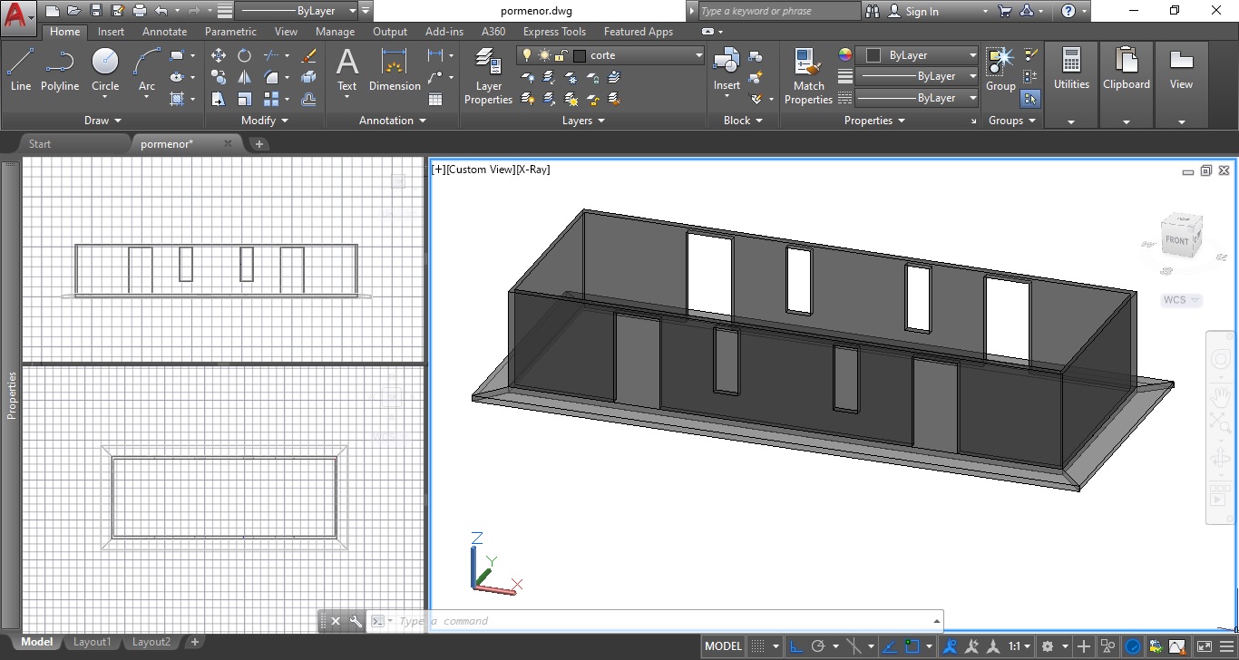Toggle Hardware Acceleration in status bar
This screenshot has height=660, width=1239.
point(1134,646)
